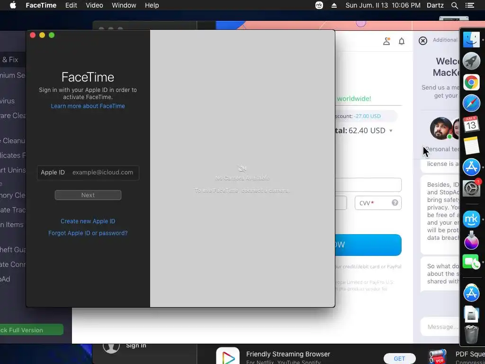
Task: Open the Help menu
Action: (152, 5)
